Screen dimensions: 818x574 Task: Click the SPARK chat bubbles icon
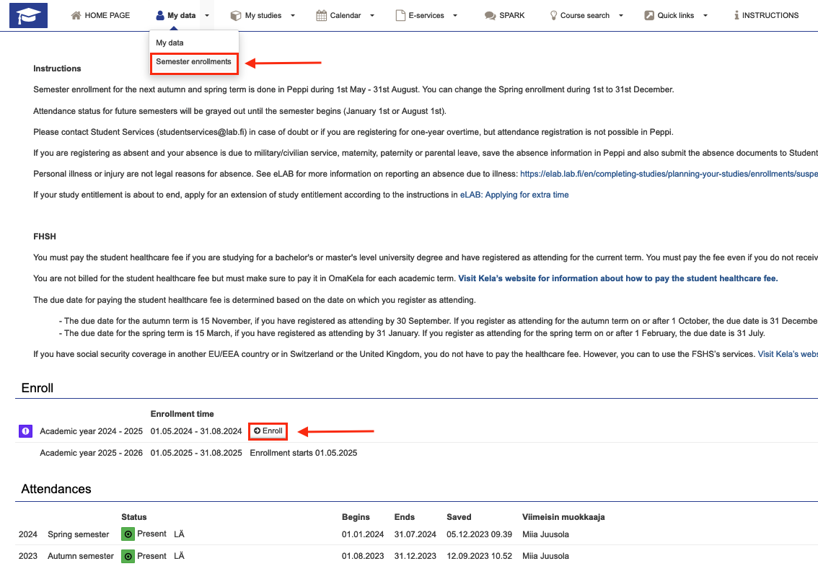coord(490,15)
